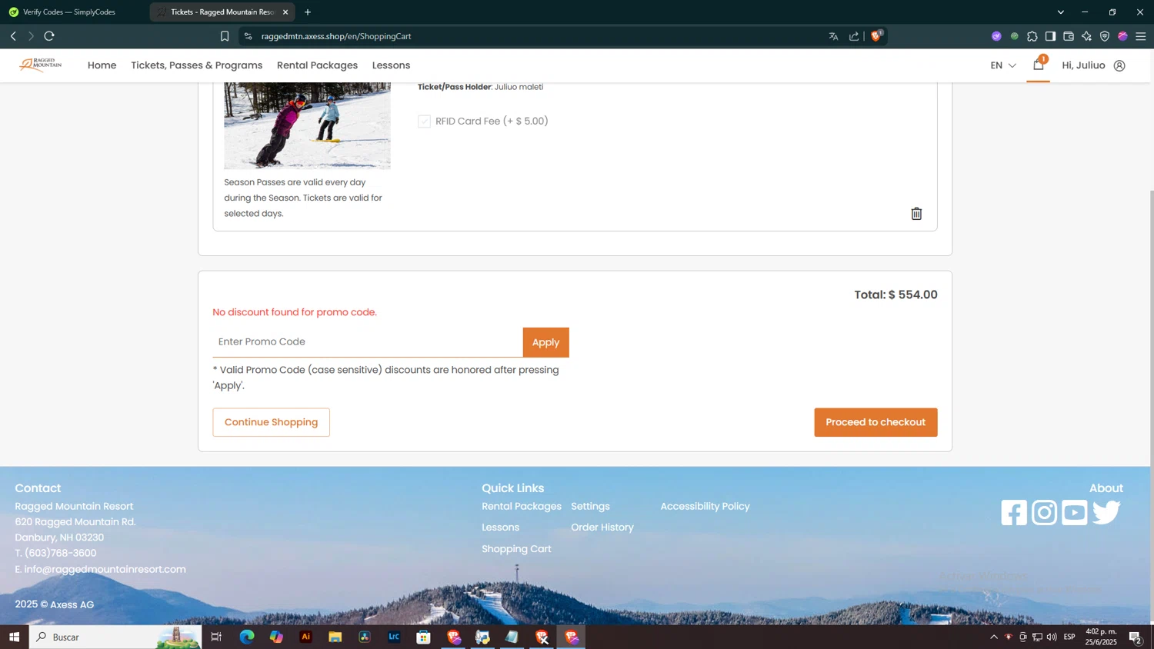Image resolution: width=1154 pixels, height=649 pixels.
Task: Open the browser hamburger menu
Action: [1141, 36]
